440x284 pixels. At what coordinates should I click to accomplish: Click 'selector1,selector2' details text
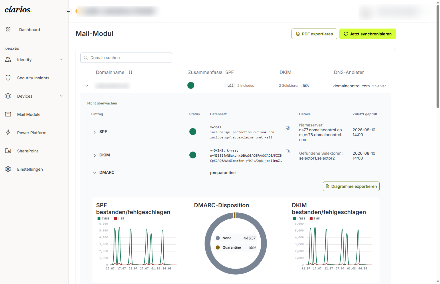click(317, 158)
